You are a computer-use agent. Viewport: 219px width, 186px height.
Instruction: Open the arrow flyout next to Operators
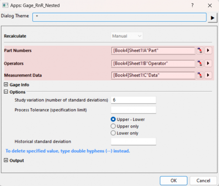[208, 63]
